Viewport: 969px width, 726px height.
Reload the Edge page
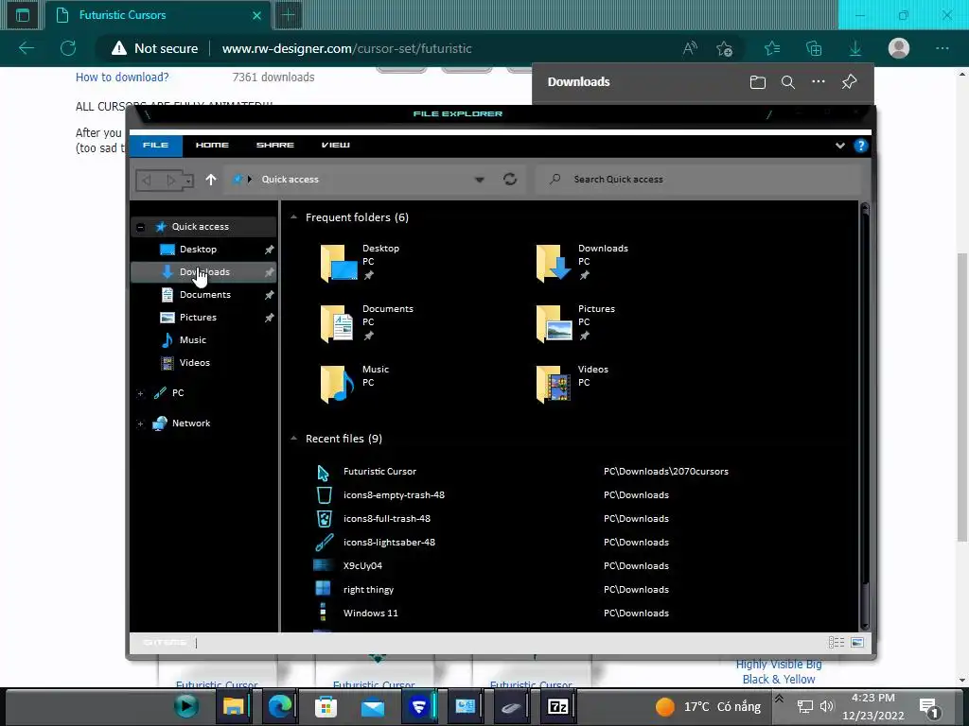68,48
